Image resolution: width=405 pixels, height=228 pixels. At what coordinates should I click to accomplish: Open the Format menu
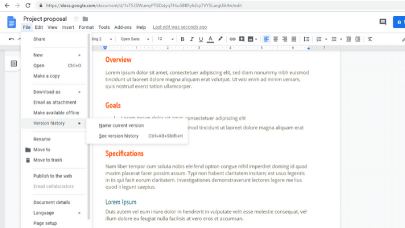click(x=86, y=27)
